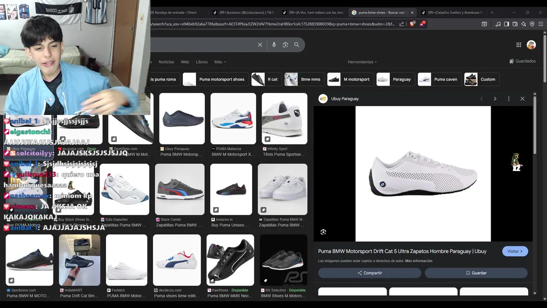Open Brave Rewards triangle icon
The image size is (547, 308).
(422, 24)
